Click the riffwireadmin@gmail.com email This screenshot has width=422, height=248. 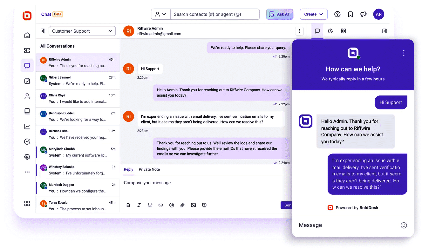pyautogui.click(x=159, y=34)
